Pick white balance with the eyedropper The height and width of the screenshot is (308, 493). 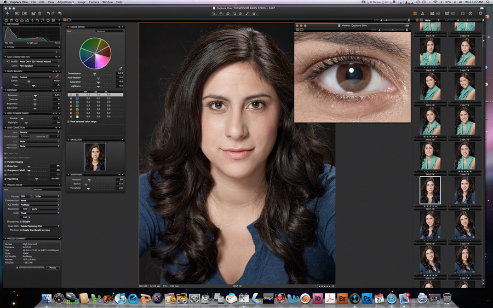coord(58,77)
